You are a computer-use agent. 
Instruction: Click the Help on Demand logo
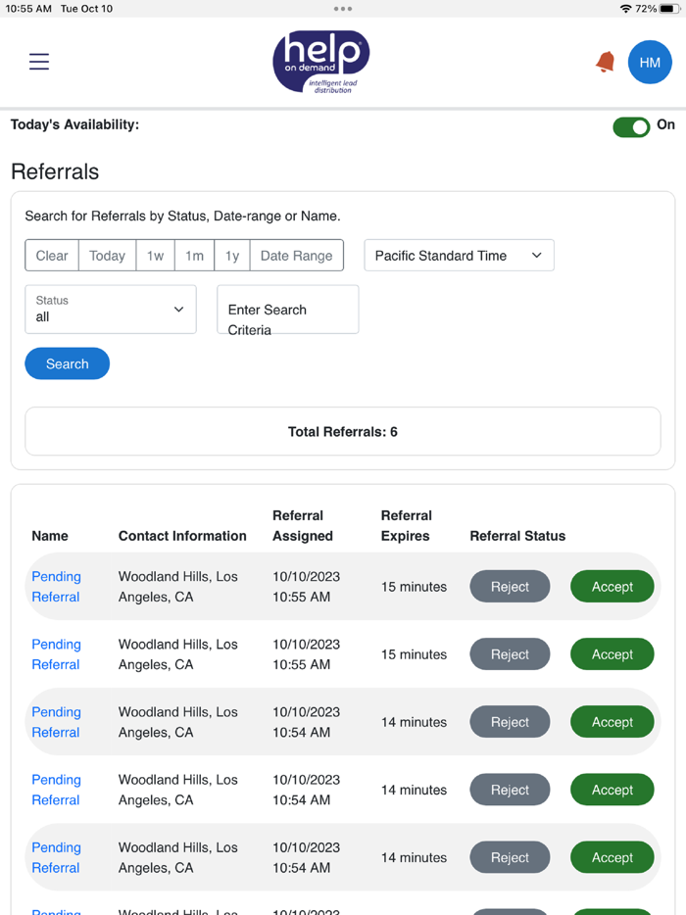[320, 61]
